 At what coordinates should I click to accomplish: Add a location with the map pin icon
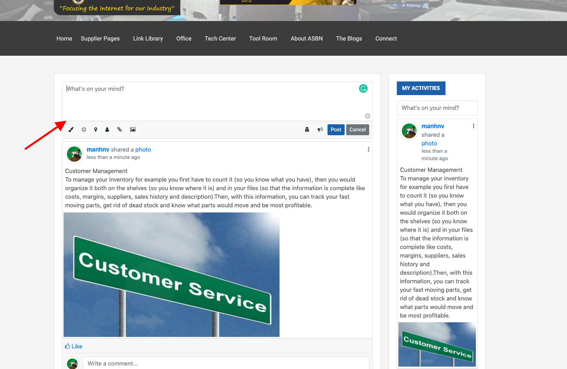click(x=95, y=130)
